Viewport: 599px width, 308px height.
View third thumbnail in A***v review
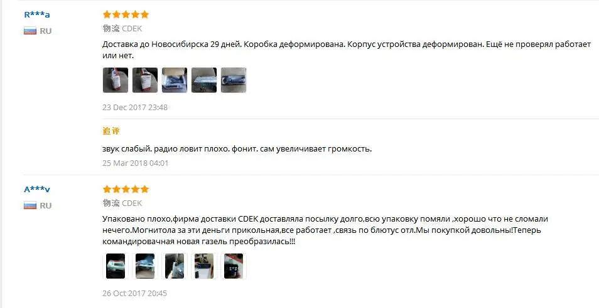tap(175, 266)
